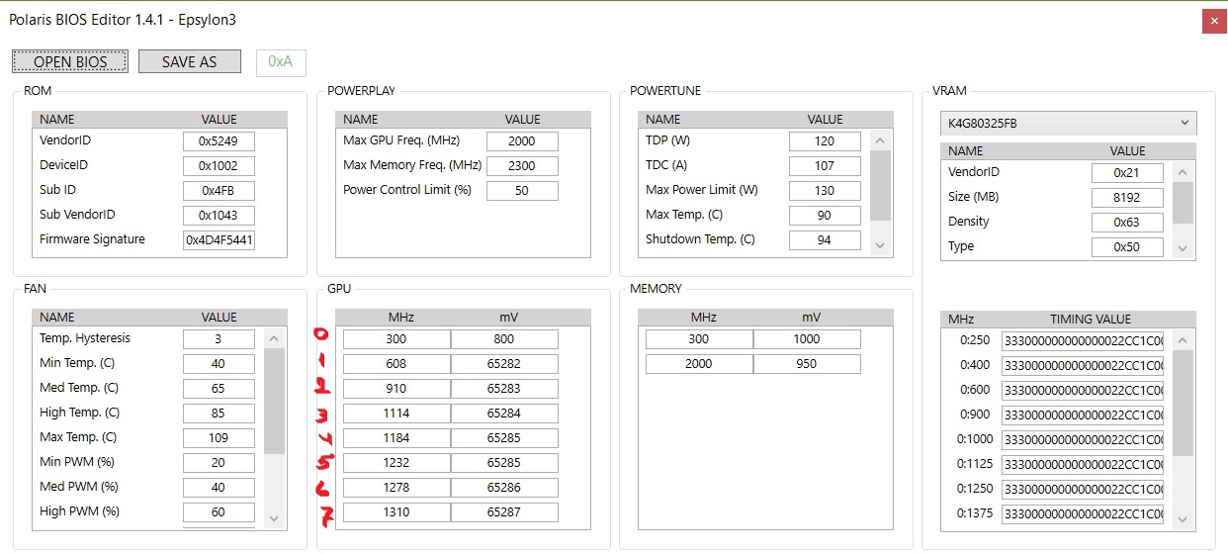Edit GPU state 910 MHz field
The height and width of the screenshot is (554, 1228).
coord(396,388)
